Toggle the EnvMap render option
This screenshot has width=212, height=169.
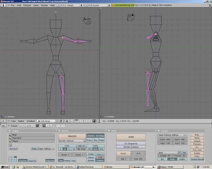coord(100,136)
